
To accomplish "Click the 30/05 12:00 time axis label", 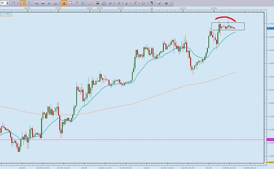I will [105, 168].
